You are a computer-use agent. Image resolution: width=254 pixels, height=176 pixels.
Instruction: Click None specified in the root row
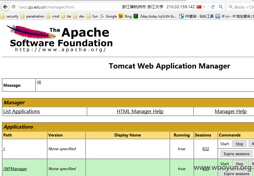pyautogui.click(x=62, y=149)
